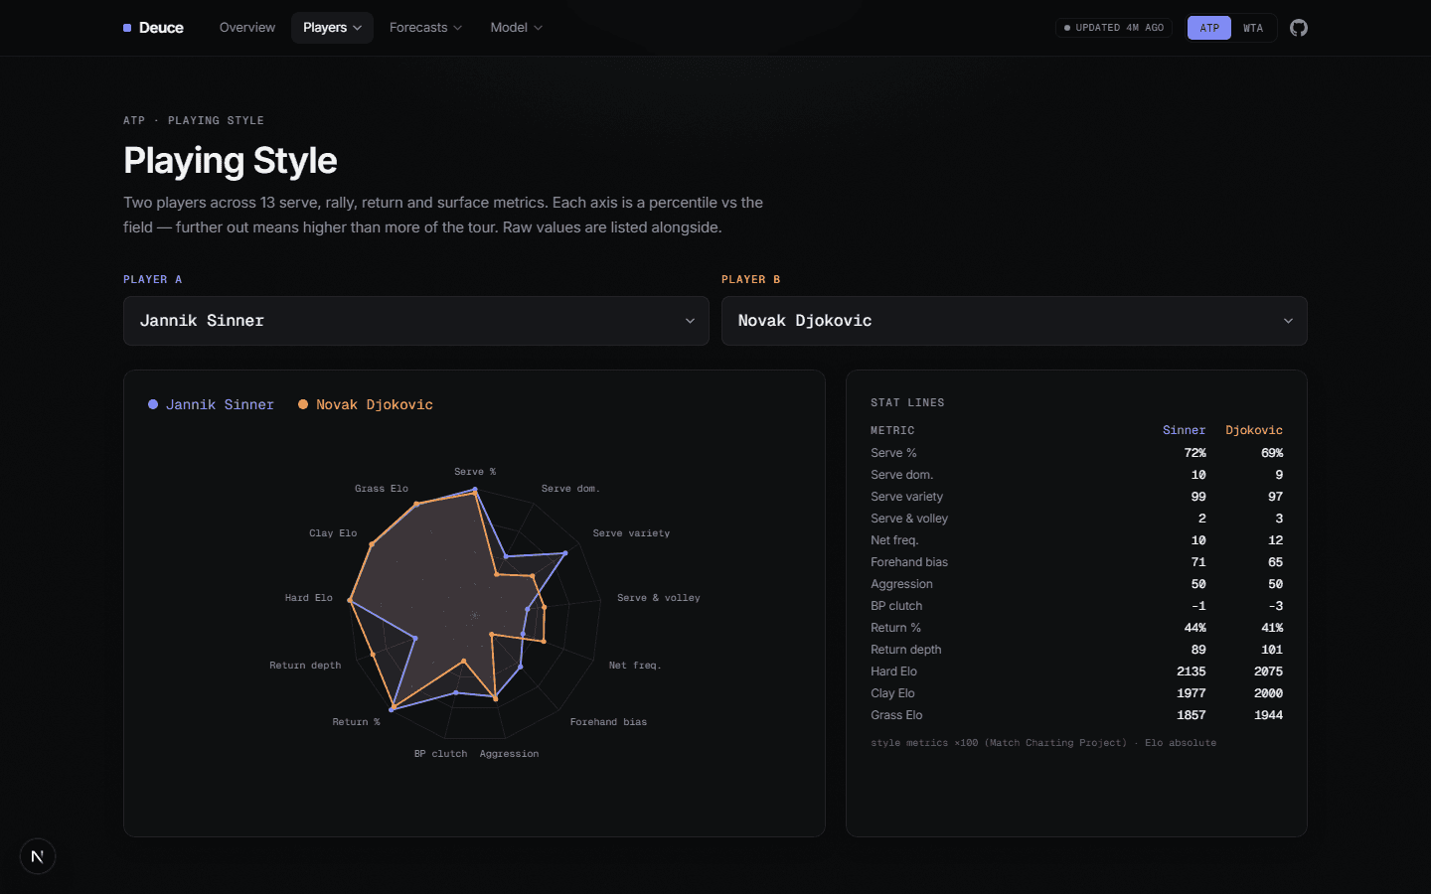
Task: Click the Playing Style page heading
Action: coord(231,161)
